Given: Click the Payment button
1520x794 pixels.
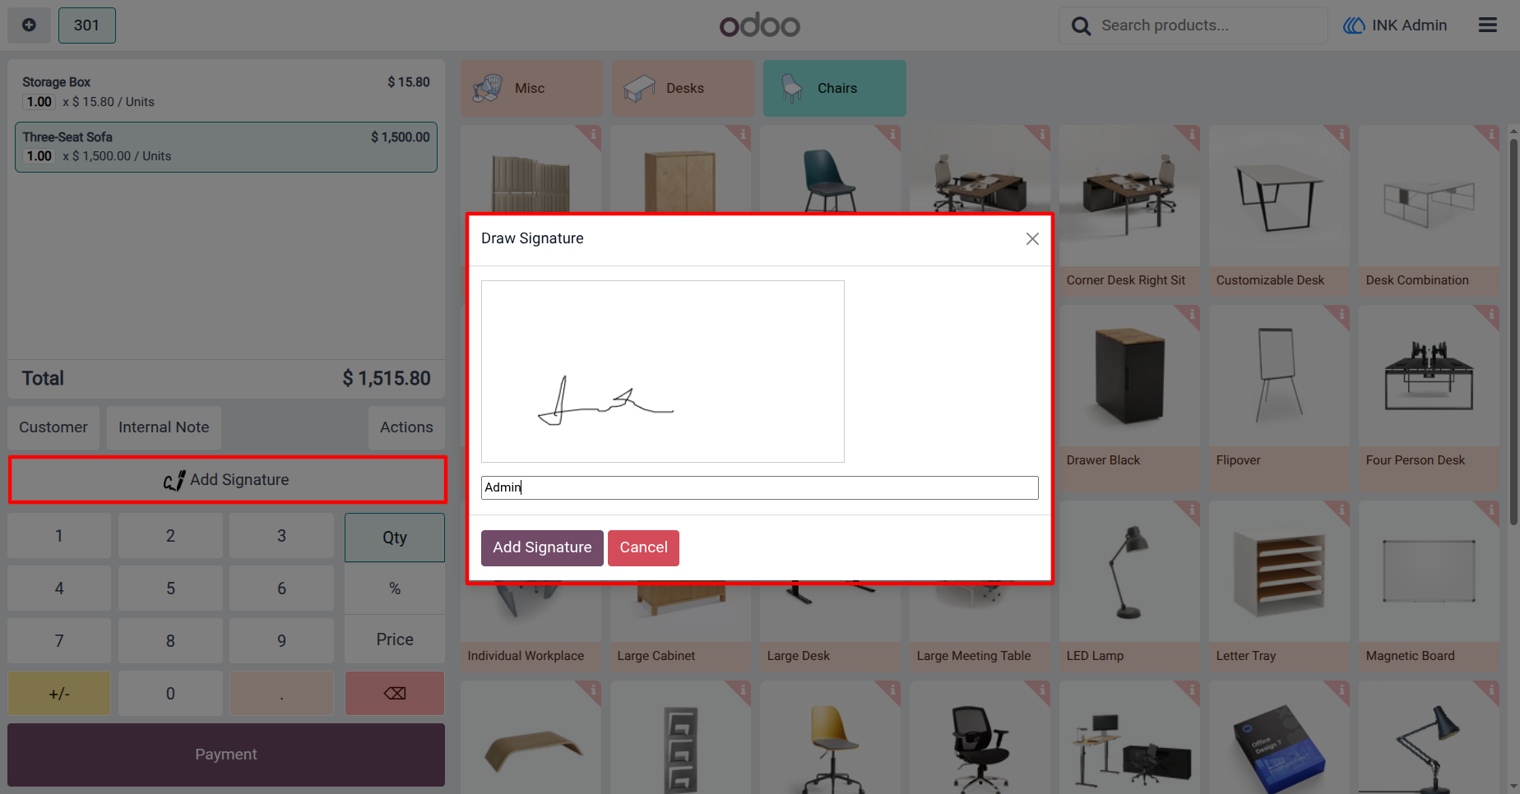Looking at the screenshot, I should tap(226, 755).
